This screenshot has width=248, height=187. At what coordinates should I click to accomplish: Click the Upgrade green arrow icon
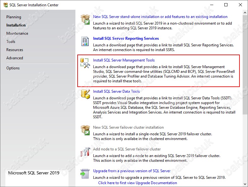[x=85, y=173]
